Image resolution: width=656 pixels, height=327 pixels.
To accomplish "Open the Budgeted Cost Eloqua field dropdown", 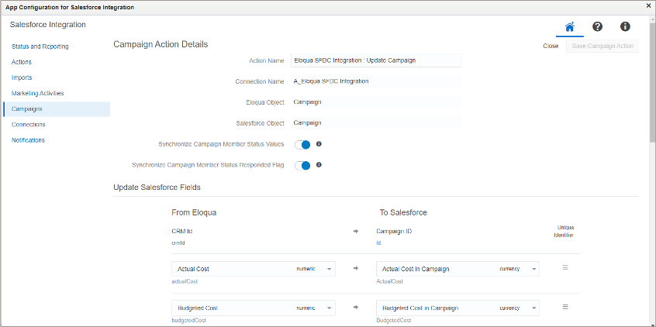I will (254, 308).
